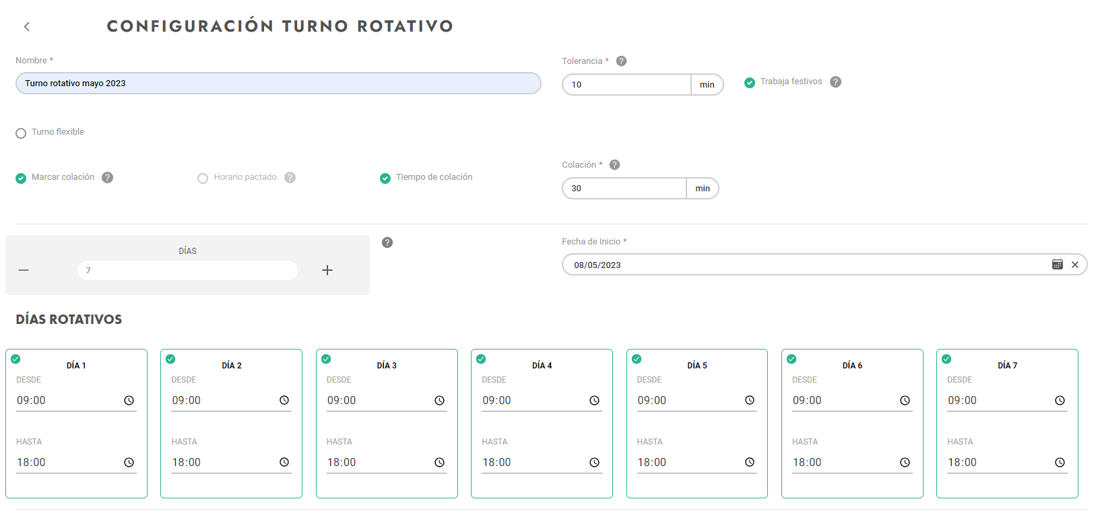Click help icon next to Días counter

coord(387,242)
